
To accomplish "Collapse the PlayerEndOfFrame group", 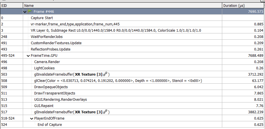I will [31, 118].
